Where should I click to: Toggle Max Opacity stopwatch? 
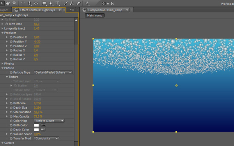pos(11,116)
